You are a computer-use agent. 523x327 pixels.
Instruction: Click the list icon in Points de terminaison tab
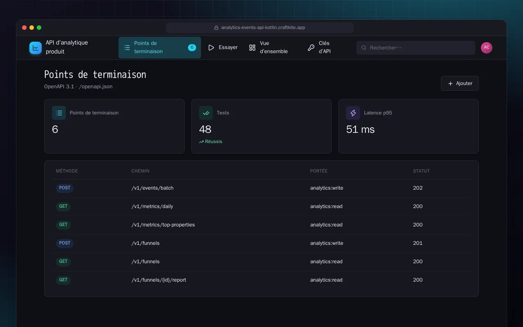(127, 48)
